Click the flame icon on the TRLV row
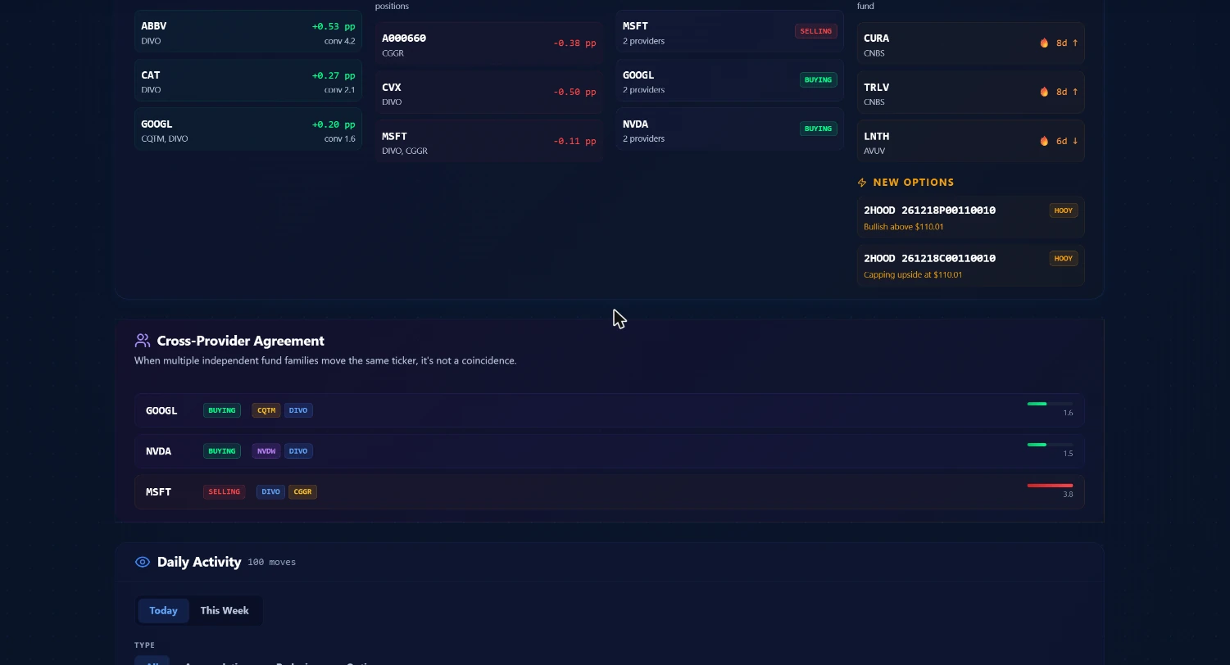Viewport: 1230px width, 665px height. point(1044,92)
